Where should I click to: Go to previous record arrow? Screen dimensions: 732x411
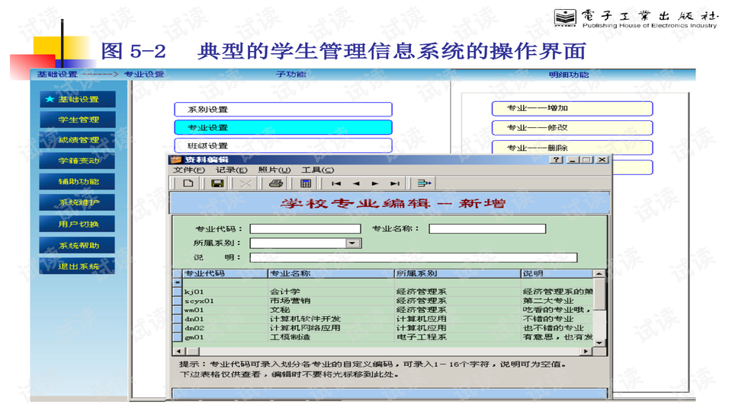point(356,183)
